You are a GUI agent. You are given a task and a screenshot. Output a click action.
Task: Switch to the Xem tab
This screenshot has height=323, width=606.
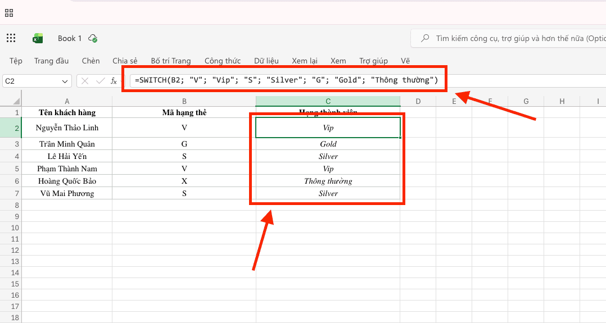(x=338, y=61)
